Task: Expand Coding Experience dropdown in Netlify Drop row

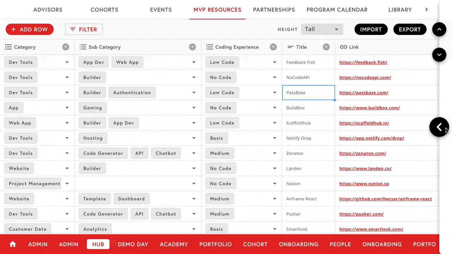Action: point(275,138)
